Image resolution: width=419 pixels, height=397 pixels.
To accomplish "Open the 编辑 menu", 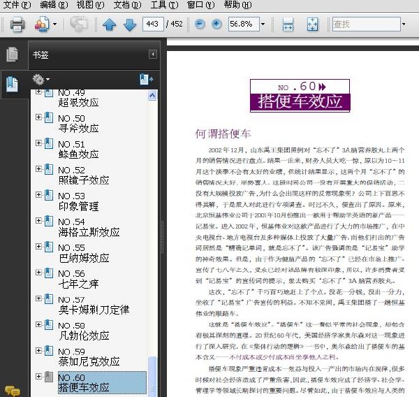I will point(54,5).
